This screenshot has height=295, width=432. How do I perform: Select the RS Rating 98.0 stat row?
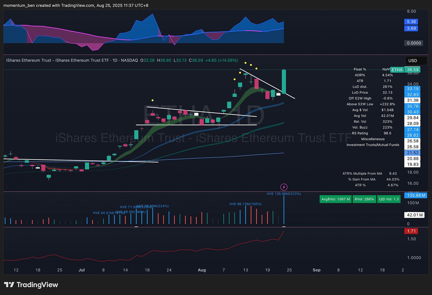tap(371, 133)
